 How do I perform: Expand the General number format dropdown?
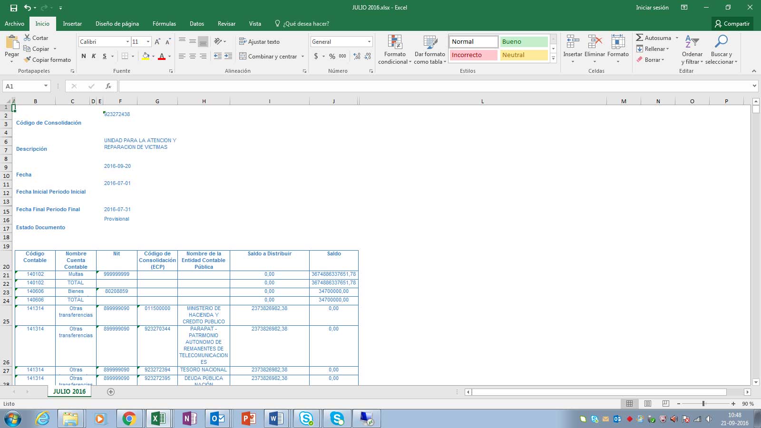(369, 42)
